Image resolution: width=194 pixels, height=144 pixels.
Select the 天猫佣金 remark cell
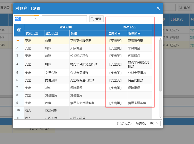88,48
